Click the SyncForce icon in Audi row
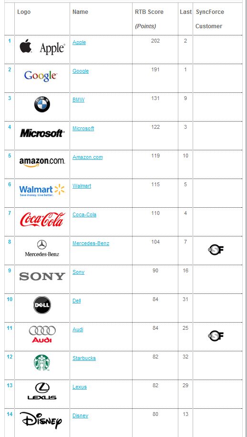 [x=216, y=336]
